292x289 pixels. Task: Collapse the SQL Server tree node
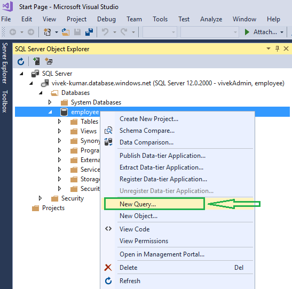pyautogui.click(x=21, y=74)
